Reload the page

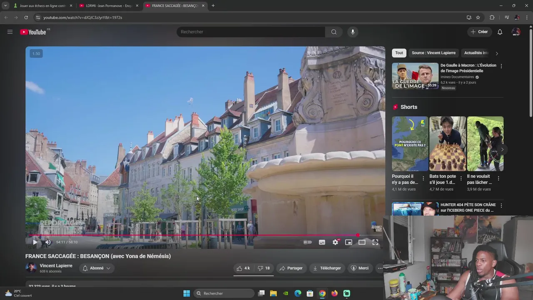point(26,17)
